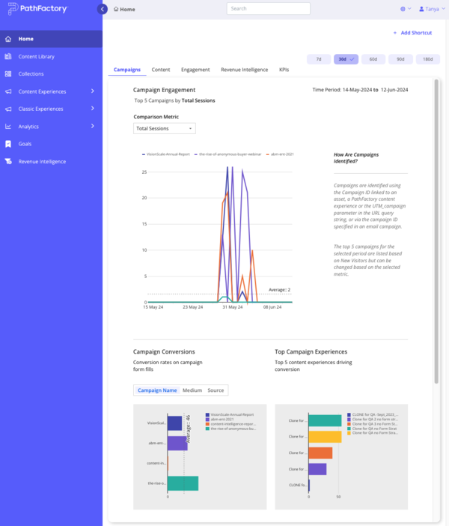Toggle VisionScale-Annual-Report line chart legend

(x=165, y=154)
